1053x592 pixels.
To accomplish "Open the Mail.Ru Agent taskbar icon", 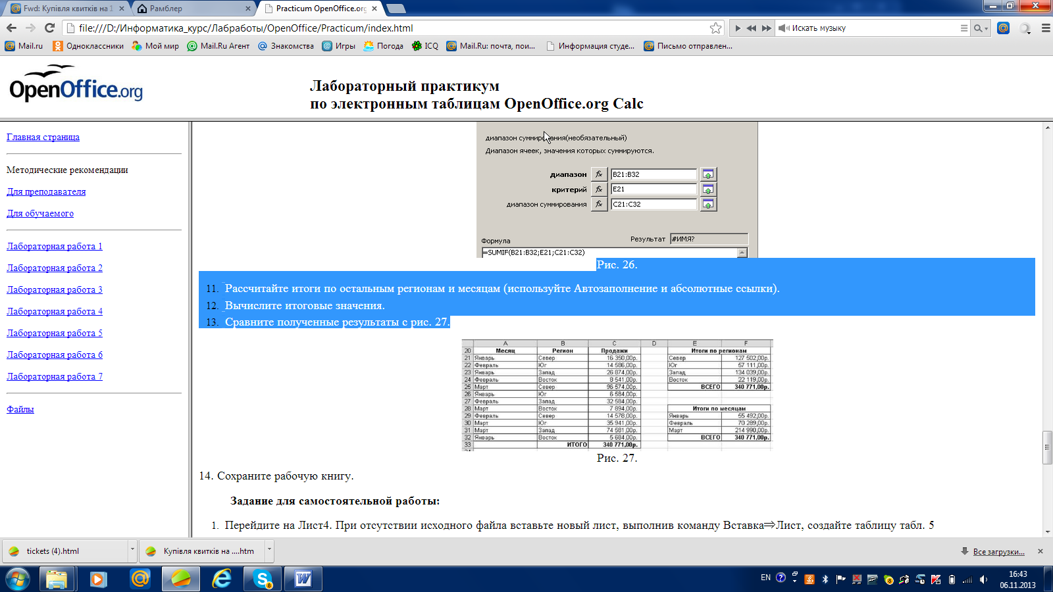I will (140, 579).
